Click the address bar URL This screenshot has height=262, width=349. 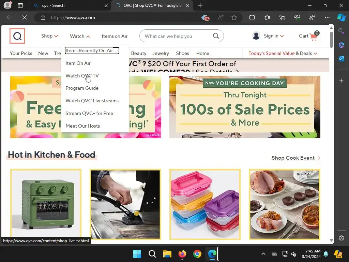click(73, 17)
